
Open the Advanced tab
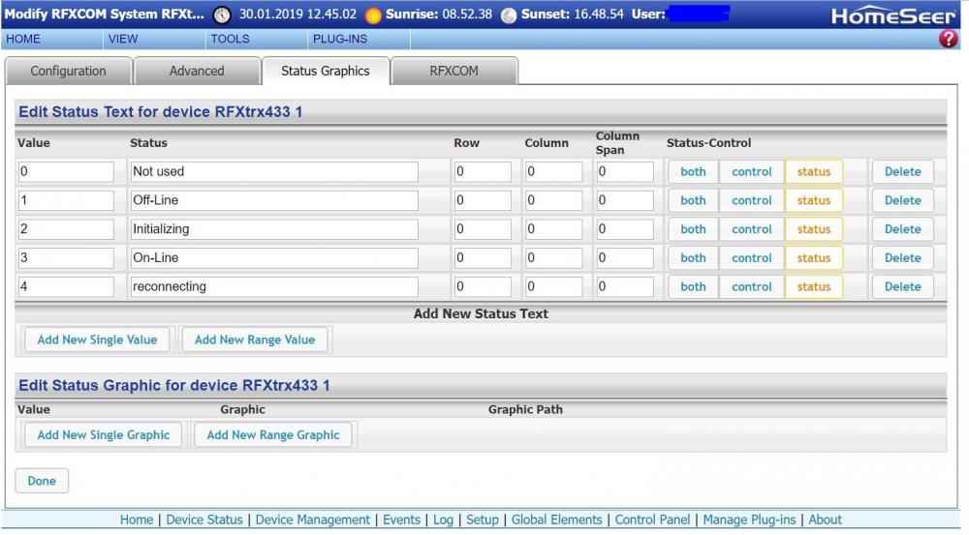(197, 72)
